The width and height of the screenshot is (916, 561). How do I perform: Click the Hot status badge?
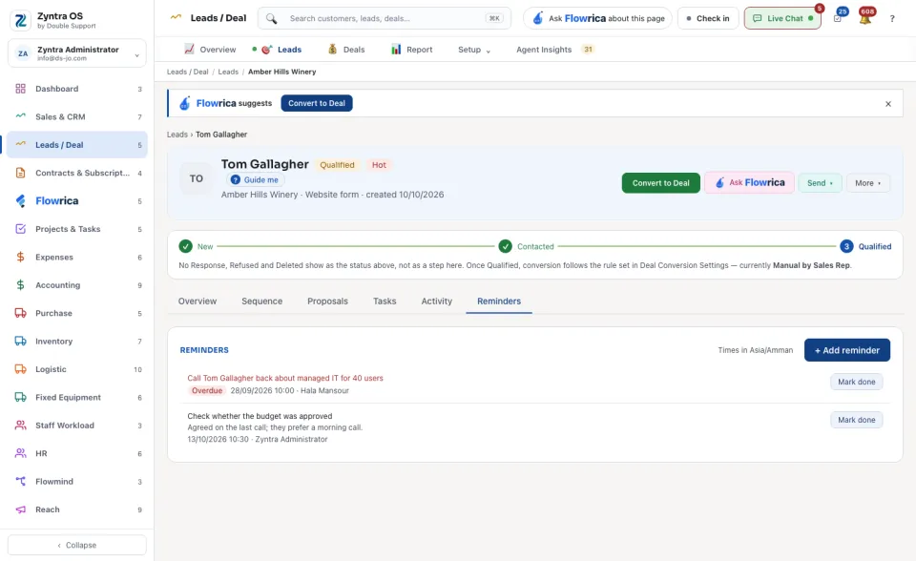point(379,165)
